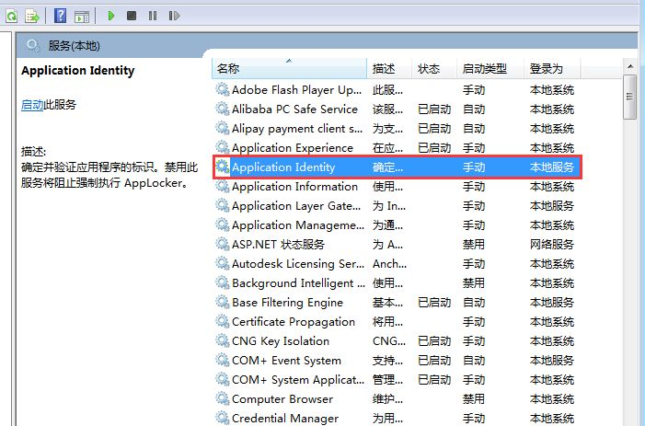Sort by the 描述 column header
645x426 pixels.
click(384, 69)
